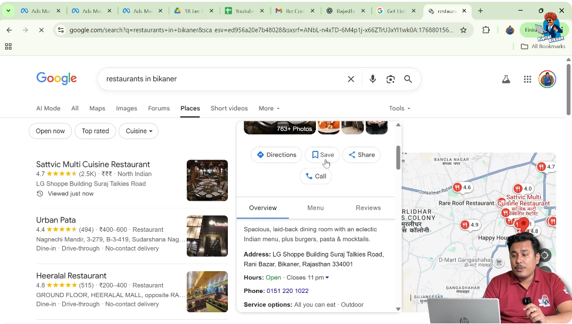
Task: Expand the More search menu
Action: (269, 108)
